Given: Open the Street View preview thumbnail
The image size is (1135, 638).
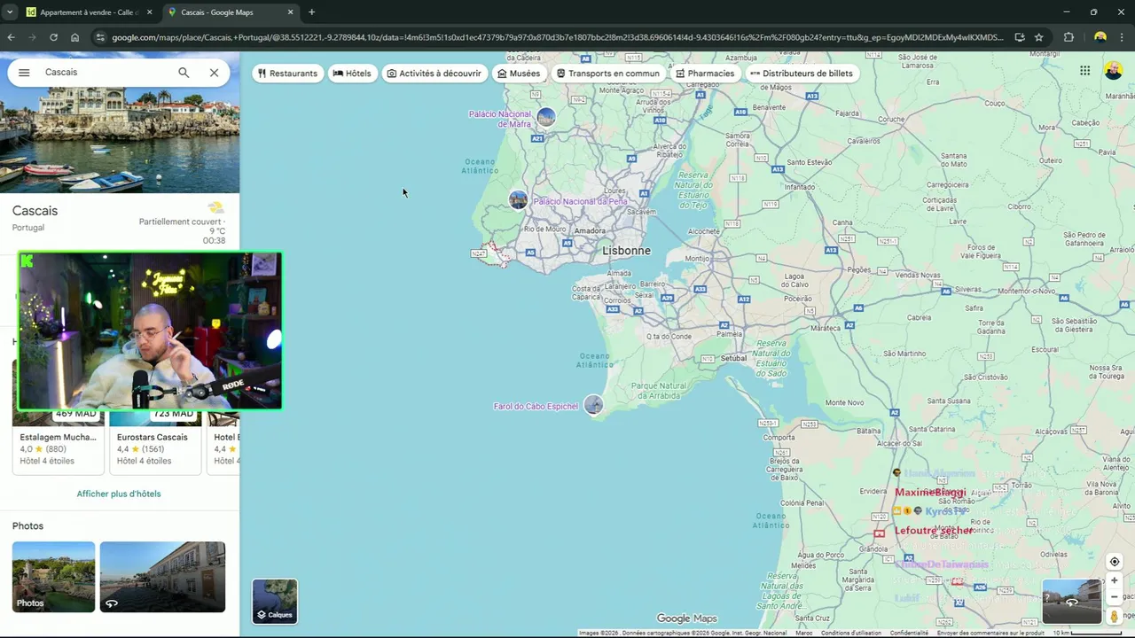Looking at the screenshot, I should click(x=1071, y=602).
